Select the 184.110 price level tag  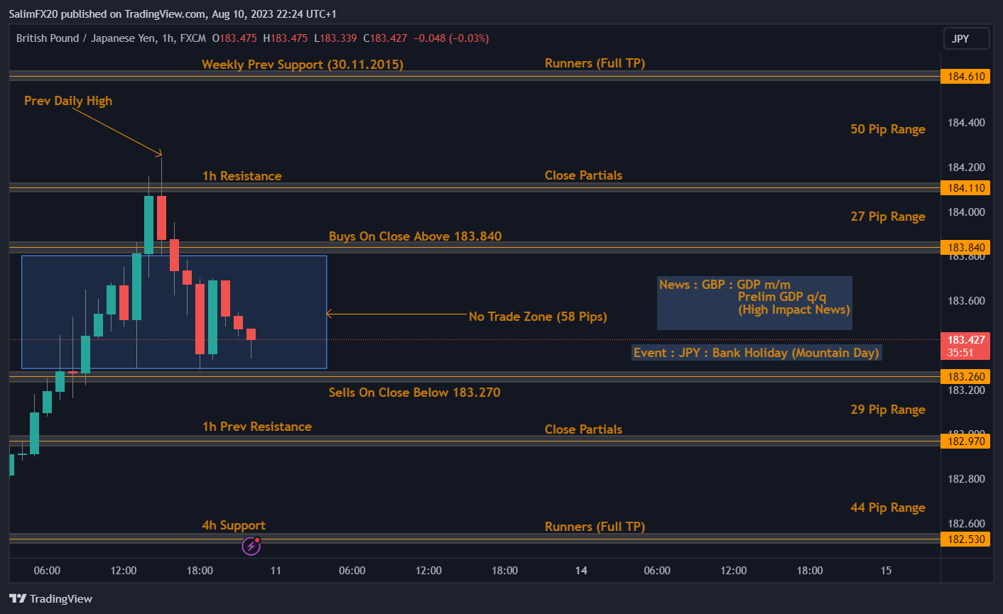coord(965,188)
